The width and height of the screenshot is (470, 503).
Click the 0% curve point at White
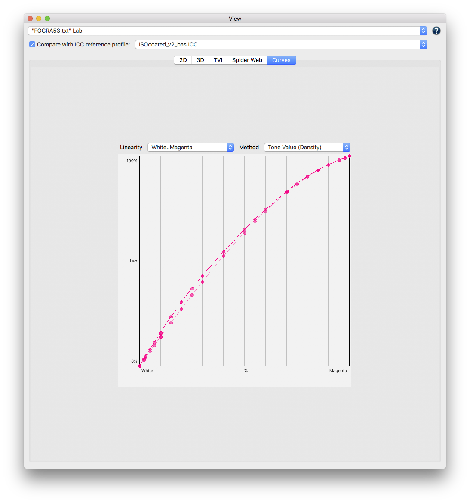tap(140, 366)
